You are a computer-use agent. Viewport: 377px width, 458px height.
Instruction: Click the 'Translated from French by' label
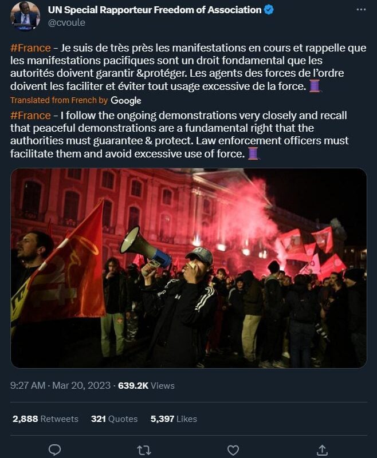click(59, 100)
